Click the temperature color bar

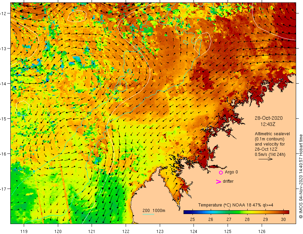[236, 212]
